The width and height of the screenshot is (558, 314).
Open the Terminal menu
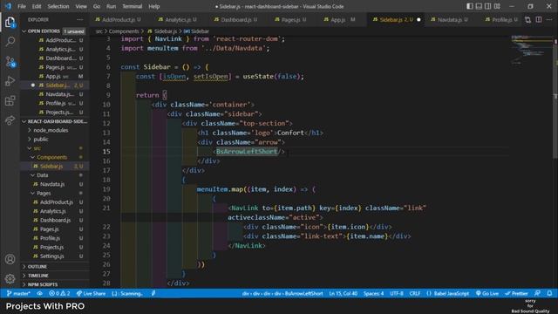[x=132, y=6]
